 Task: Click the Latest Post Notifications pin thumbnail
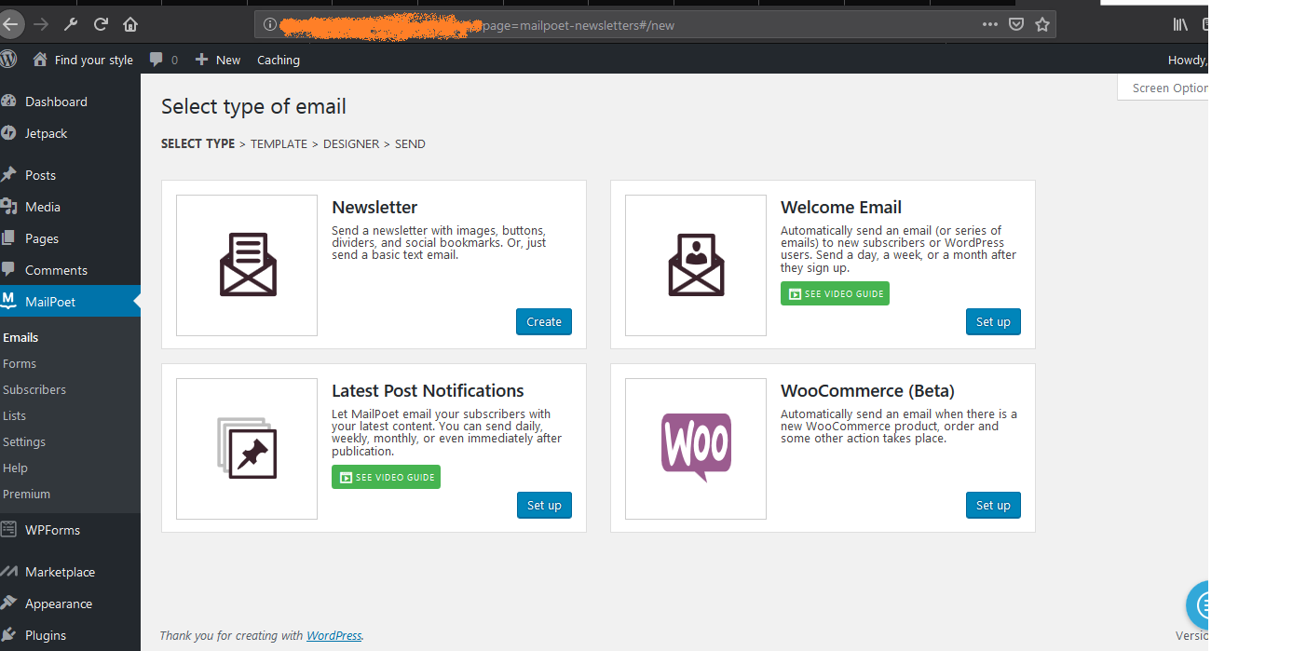click(x=247, y=449)
